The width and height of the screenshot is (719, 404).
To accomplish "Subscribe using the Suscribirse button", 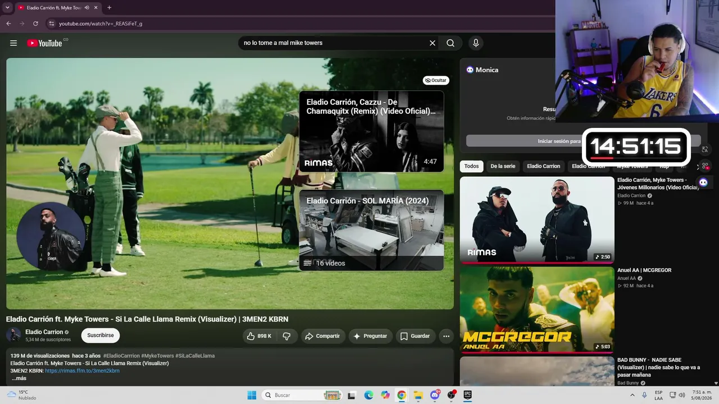I will point(101,336).
